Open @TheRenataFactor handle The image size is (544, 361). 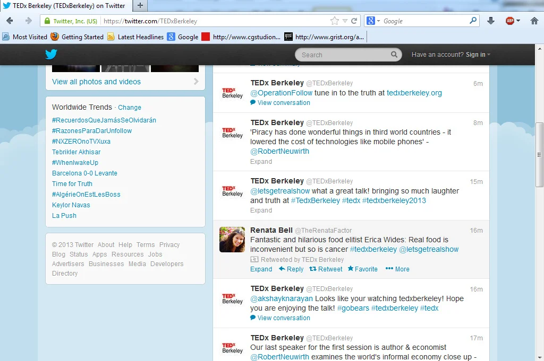tap(323, 231)
